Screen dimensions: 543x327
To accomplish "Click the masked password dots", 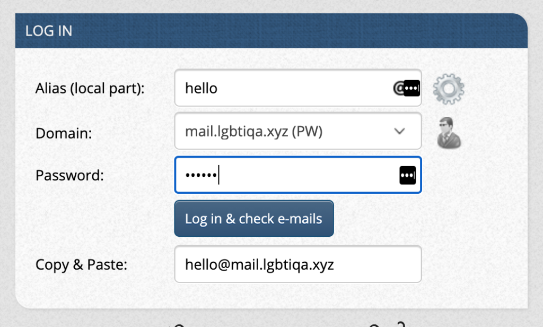I will click(x=201, y=176).
